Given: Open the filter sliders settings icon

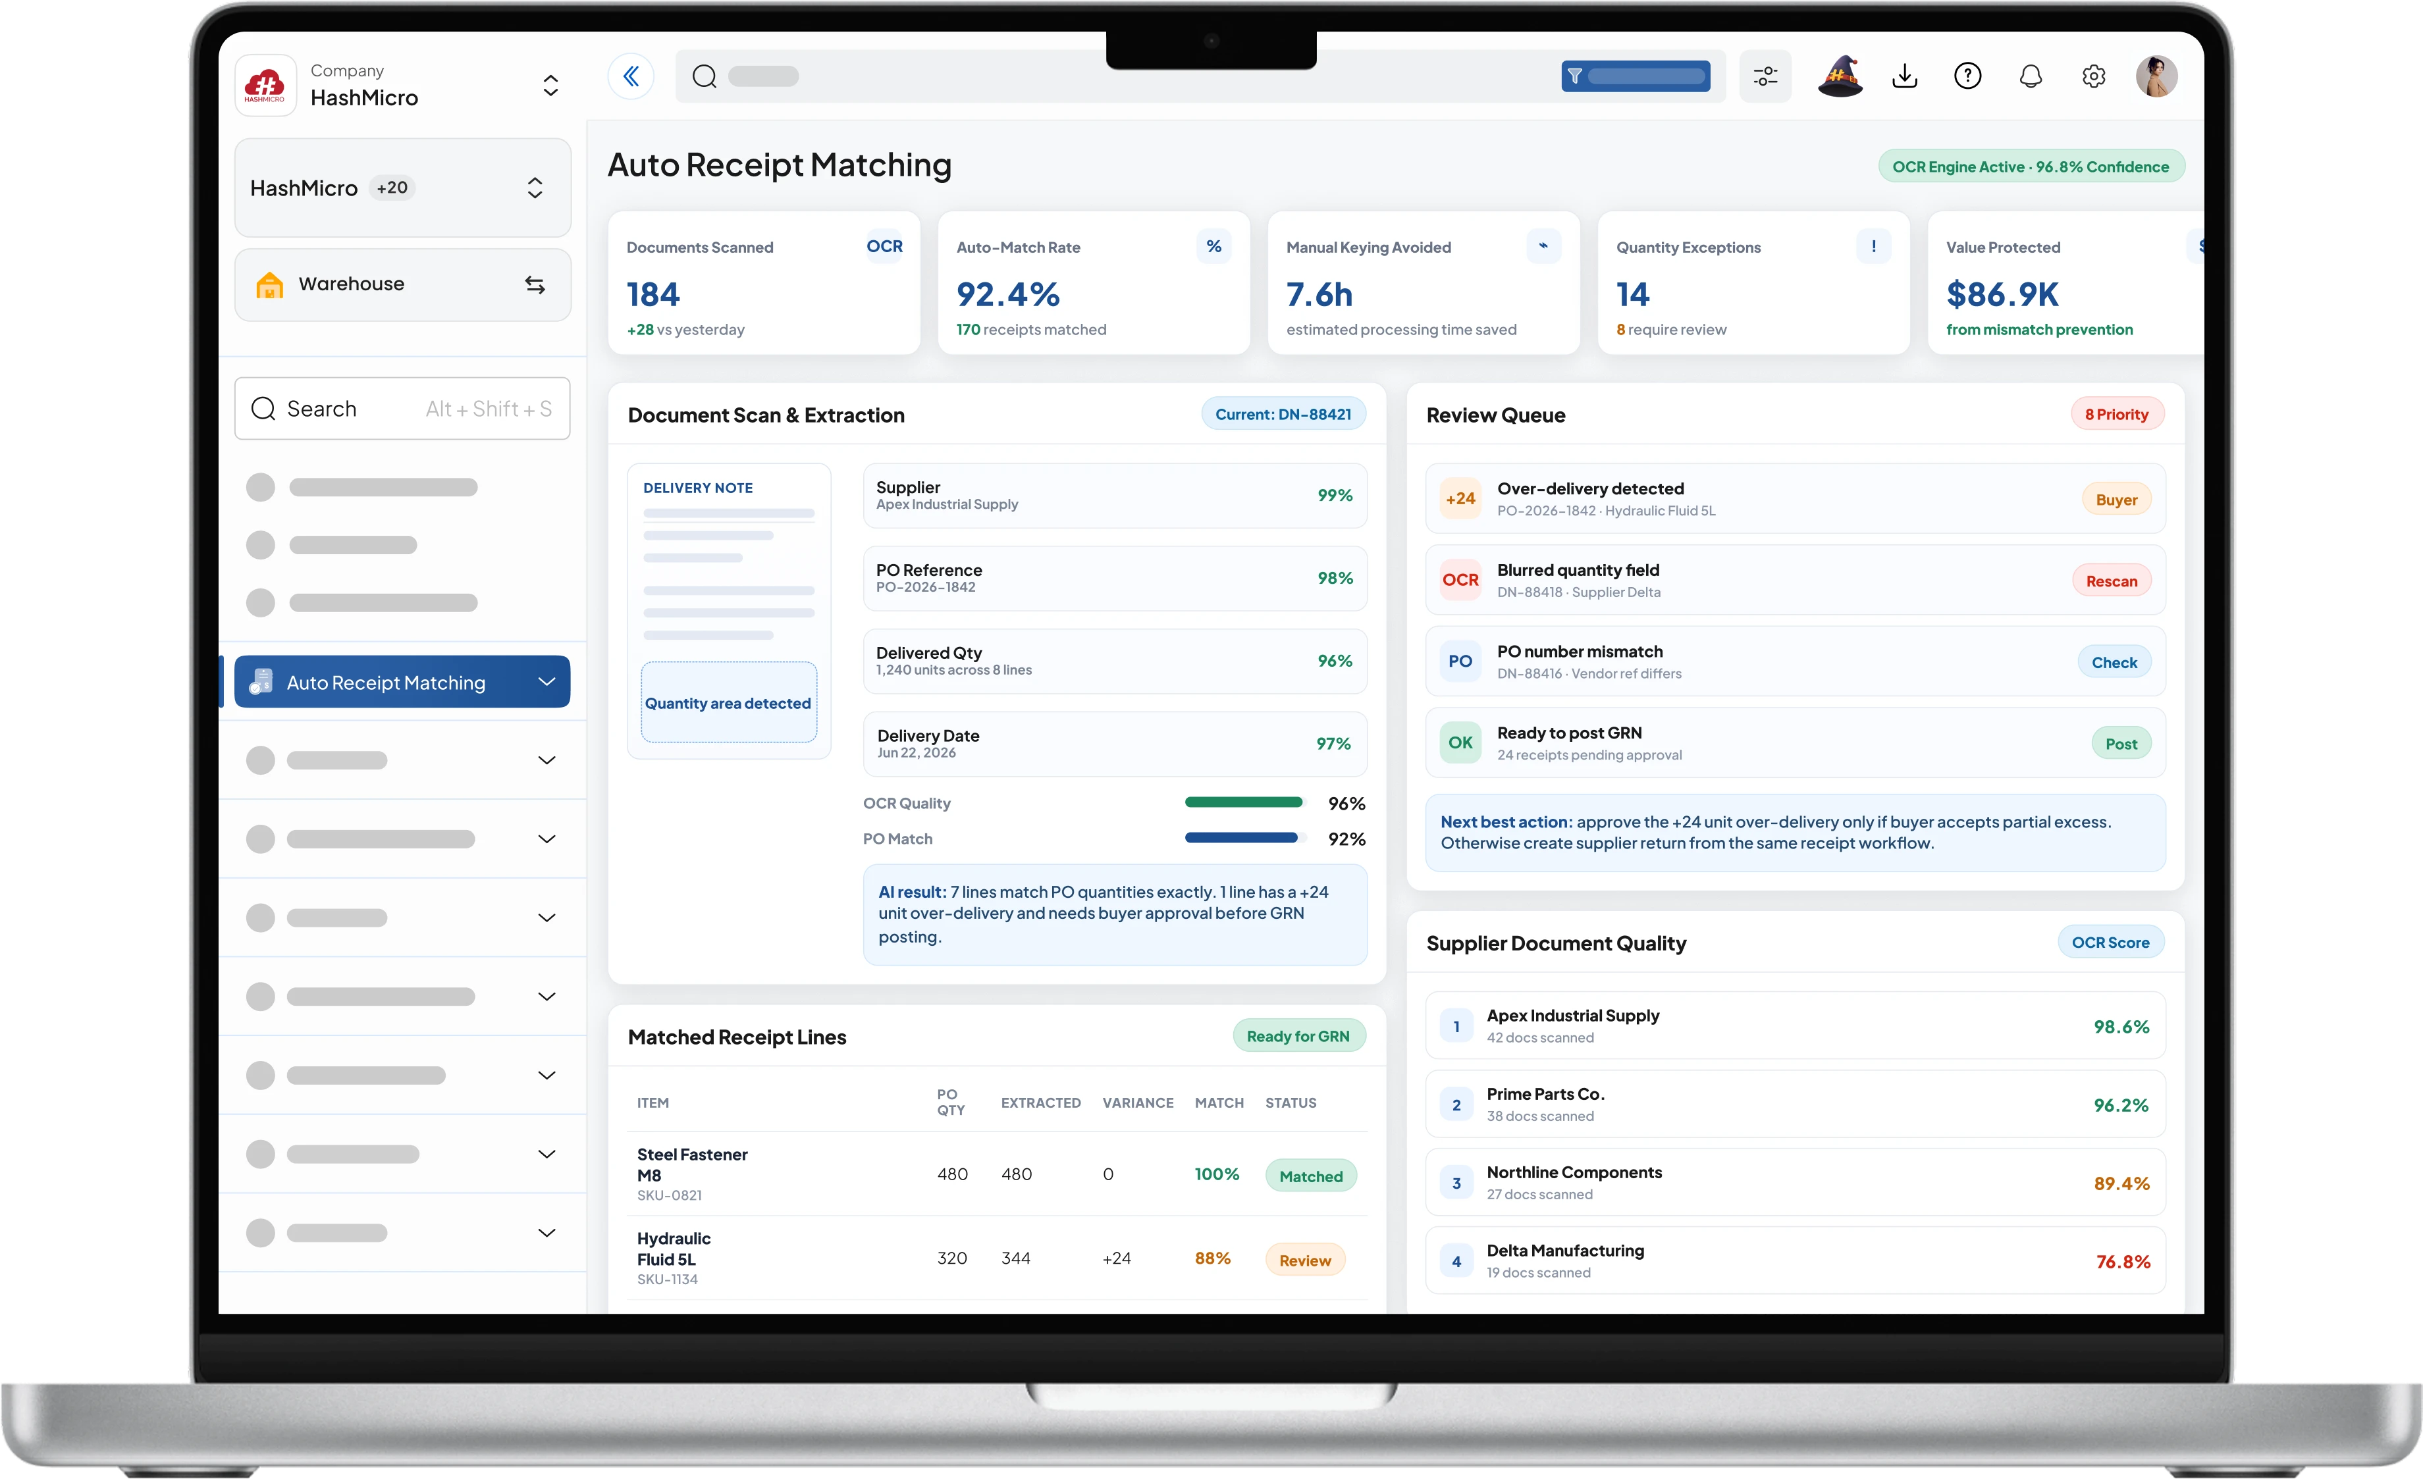Looking at the screenshot, I should pyautogui.click(x=1765, y=76).
